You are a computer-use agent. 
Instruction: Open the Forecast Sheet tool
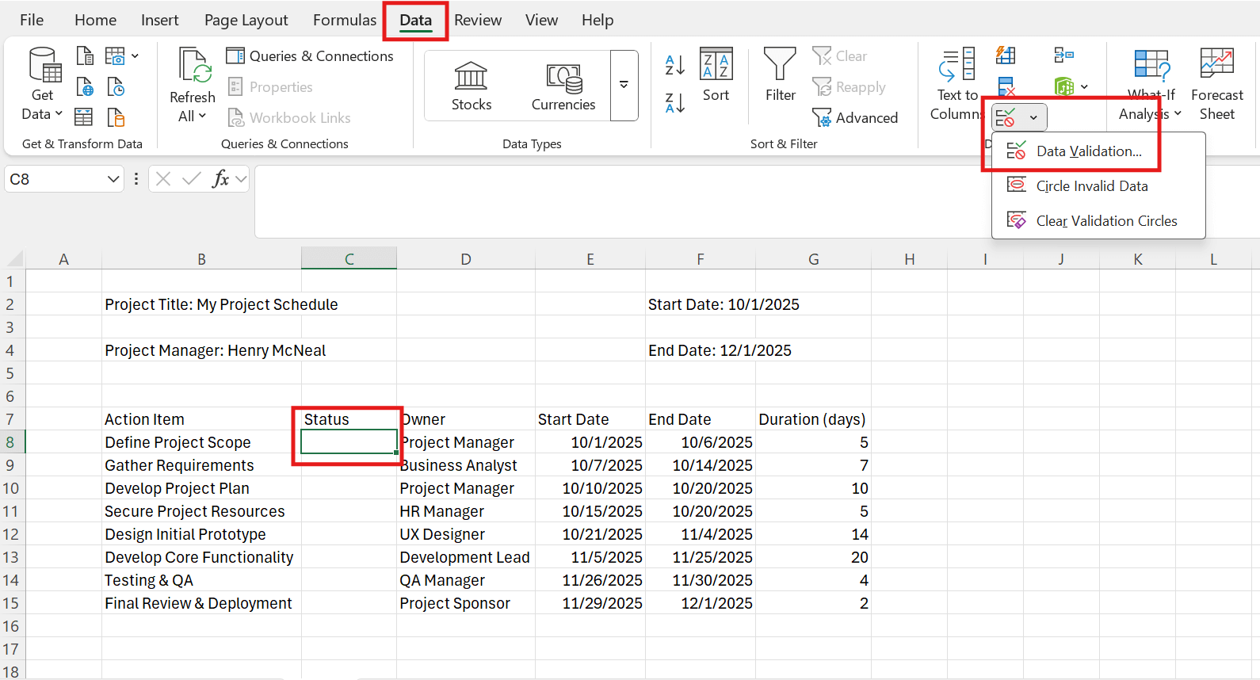1216,84
